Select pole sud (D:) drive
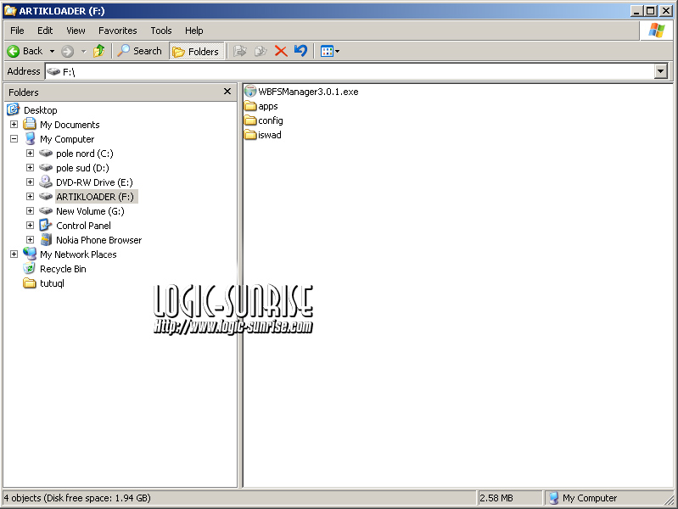This screenshot has width=678, height=509. point(82,168)
